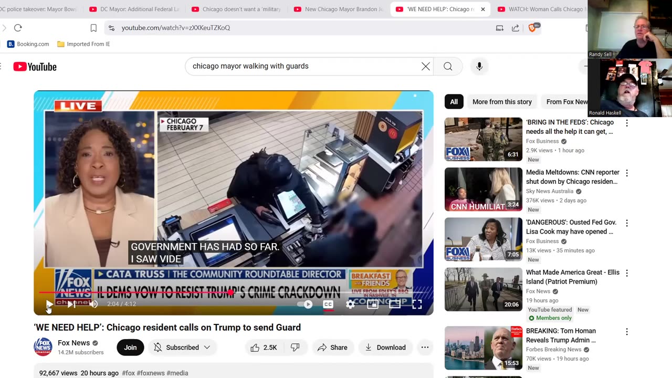This screenshot has height=378, width=672.
Task: Start voice search with microphone
Action: point(479,66)
